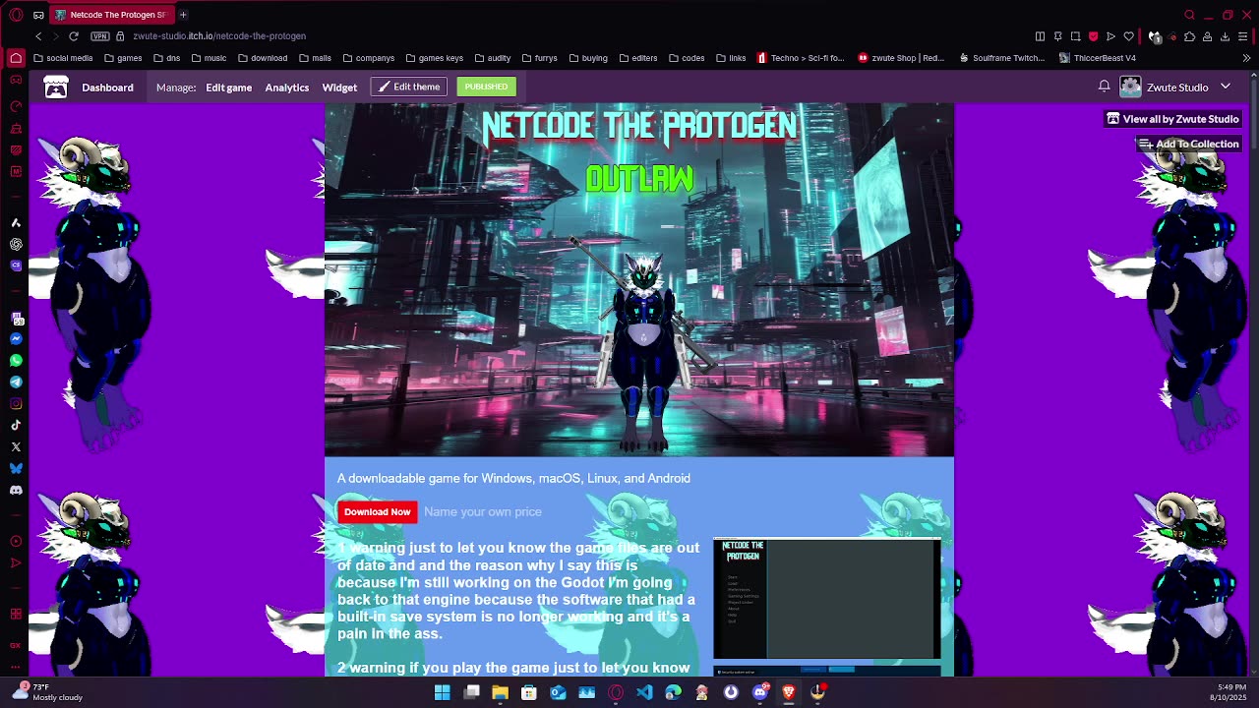Open Instagram in the Opera sidebar
The width and height of the screenshot is (1259, 708).
click(16, 403)
